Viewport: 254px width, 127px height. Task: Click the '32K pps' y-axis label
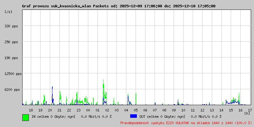(11, 26)
